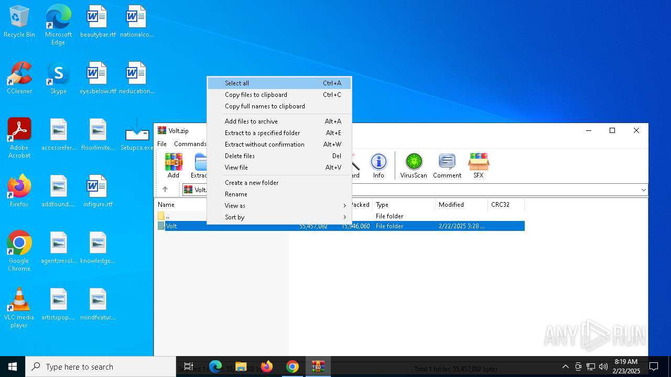The height and width of the screenshot is (377, 671).
Task: Click the Extract To toolbar icon
Action: pos(199,165)
